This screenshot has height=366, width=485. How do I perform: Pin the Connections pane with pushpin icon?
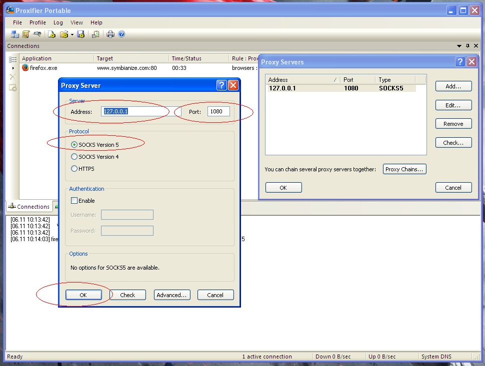coord(467,46)
